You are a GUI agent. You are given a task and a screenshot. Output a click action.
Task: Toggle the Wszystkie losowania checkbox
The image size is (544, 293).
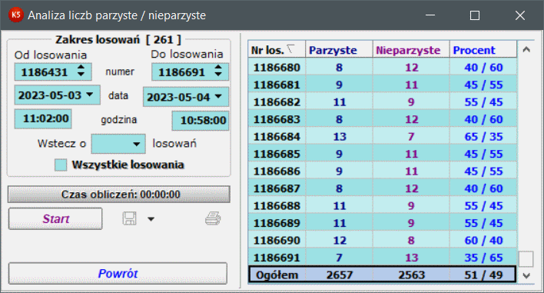click(x=61, y=165)
